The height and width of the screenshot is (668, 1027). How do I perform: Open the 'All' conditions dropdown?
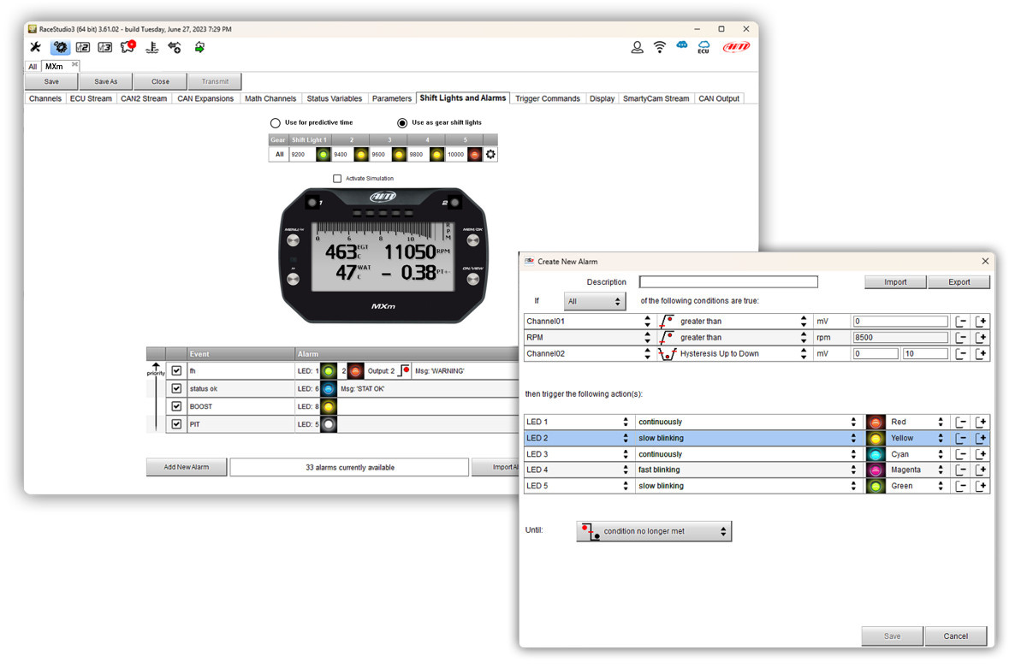[x=593, y=302]
